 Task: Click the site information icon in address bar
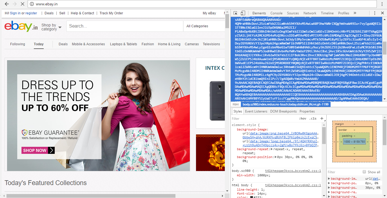(x=32, y=4)
